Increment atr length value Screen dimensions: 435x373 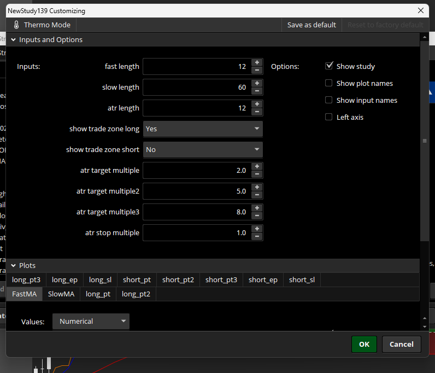257,104
